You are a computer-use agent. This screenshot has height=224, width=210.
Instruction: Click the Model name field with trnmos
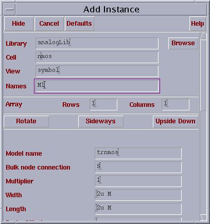138,153
